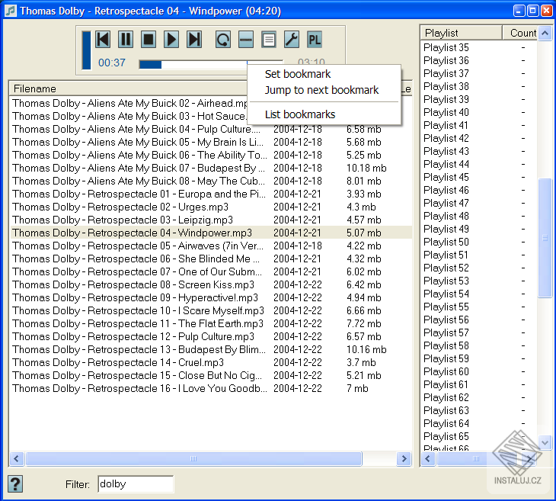Image resolution: width=556 pixels, height=501 pixels.
Task: Select Aliens Ate My Buick 06 - The Ability
Action: [211, 155]
